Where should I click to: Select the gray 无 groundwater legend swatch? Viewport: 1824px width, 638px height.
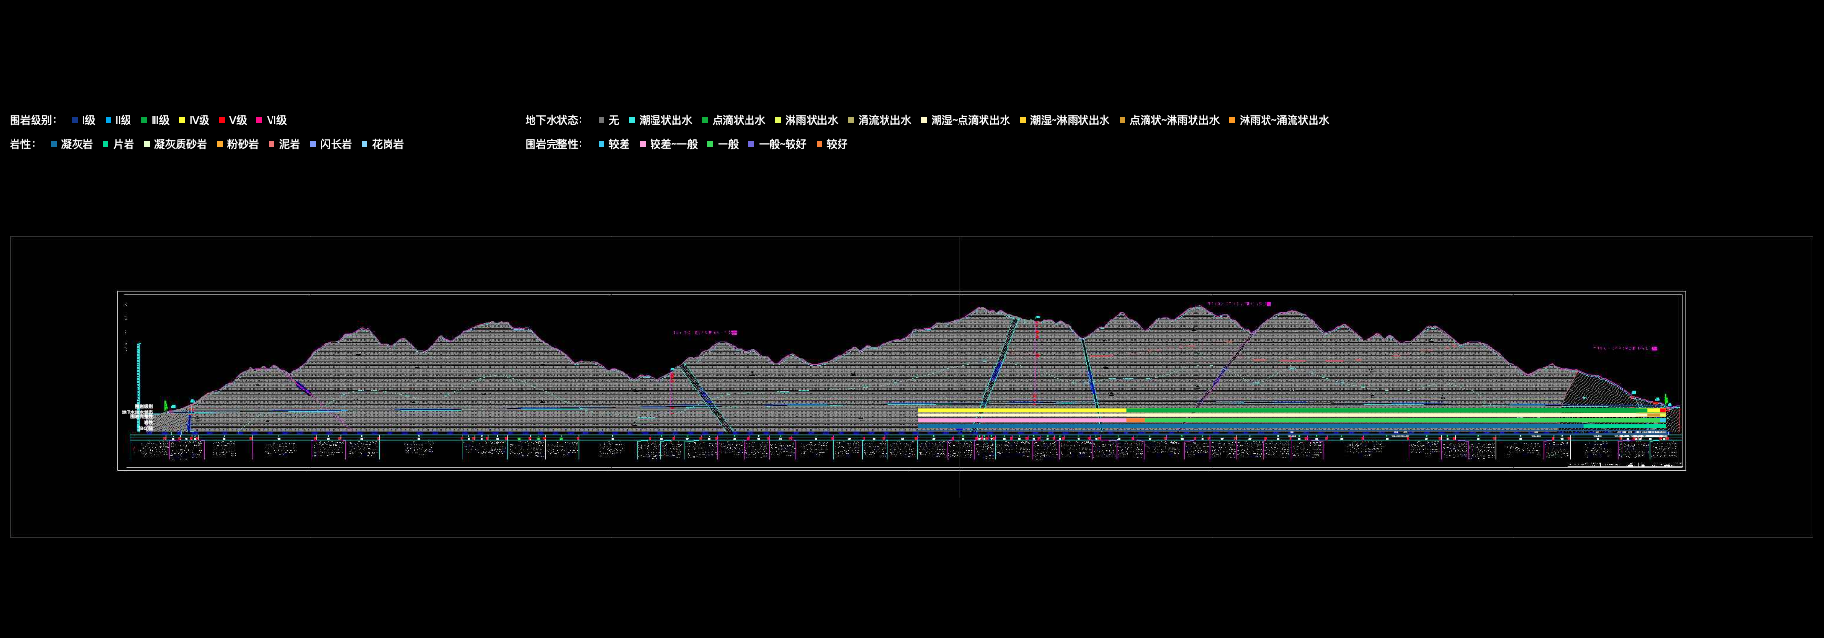click(x=602, y=121)
